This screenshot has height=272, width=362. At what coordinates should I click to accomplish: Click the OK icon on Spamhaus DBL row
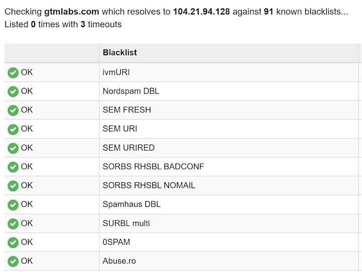pyautogui.click(x=13, y=205)
